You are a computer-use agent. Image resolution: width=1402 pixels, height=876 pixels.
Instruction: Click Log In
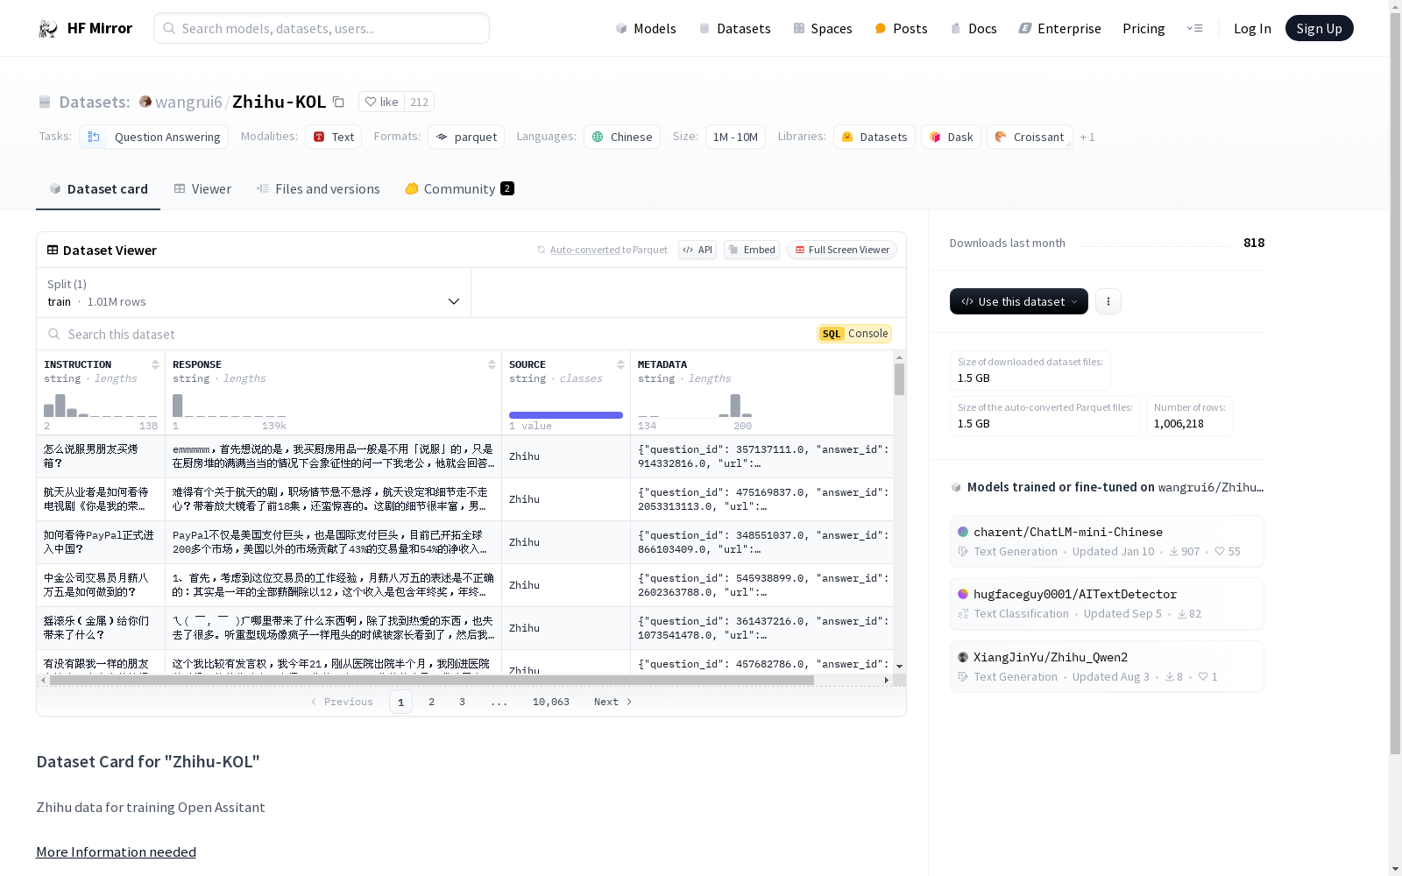[x=1252, y=29]
